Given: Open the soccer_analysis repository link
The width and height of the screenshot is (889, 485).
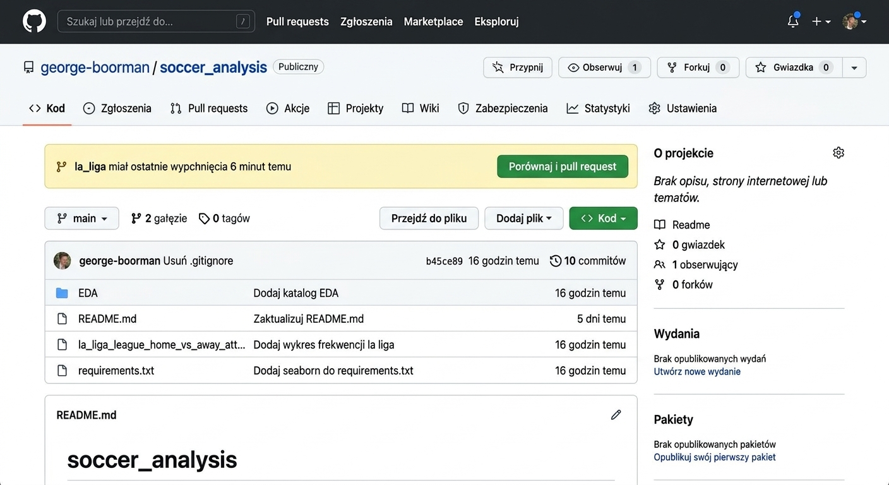Looking at the screenshot, I should pos(213,68).
